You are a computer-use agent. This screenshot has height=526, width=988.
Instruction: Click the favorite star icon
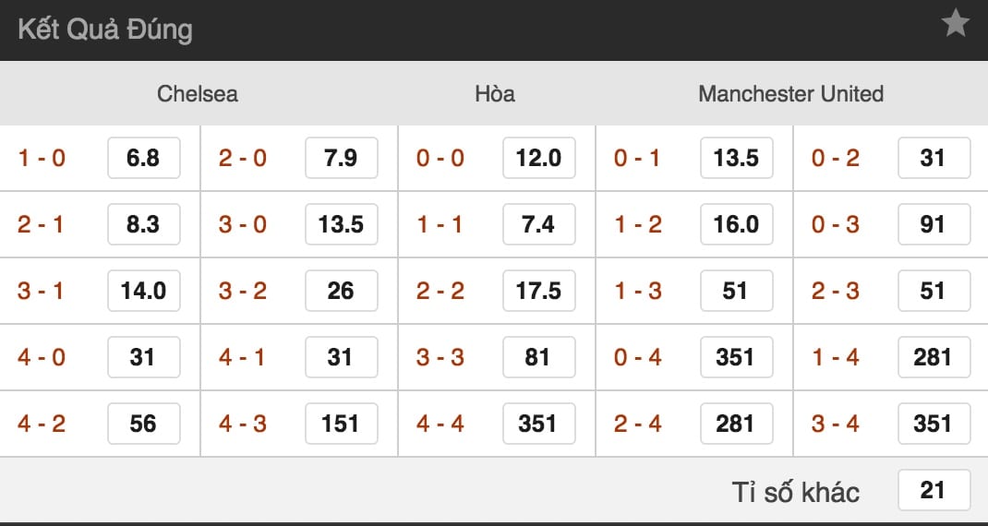955,24
